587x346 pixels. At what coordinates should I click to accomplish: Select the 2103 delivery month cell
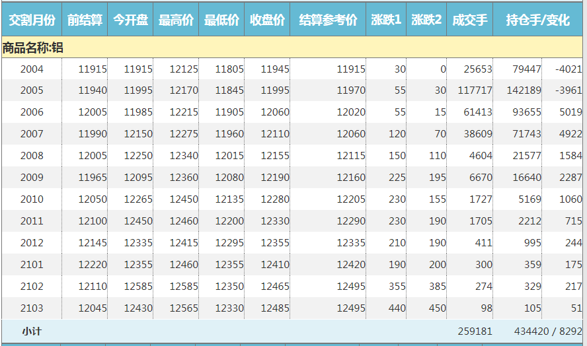pos(32,308)
